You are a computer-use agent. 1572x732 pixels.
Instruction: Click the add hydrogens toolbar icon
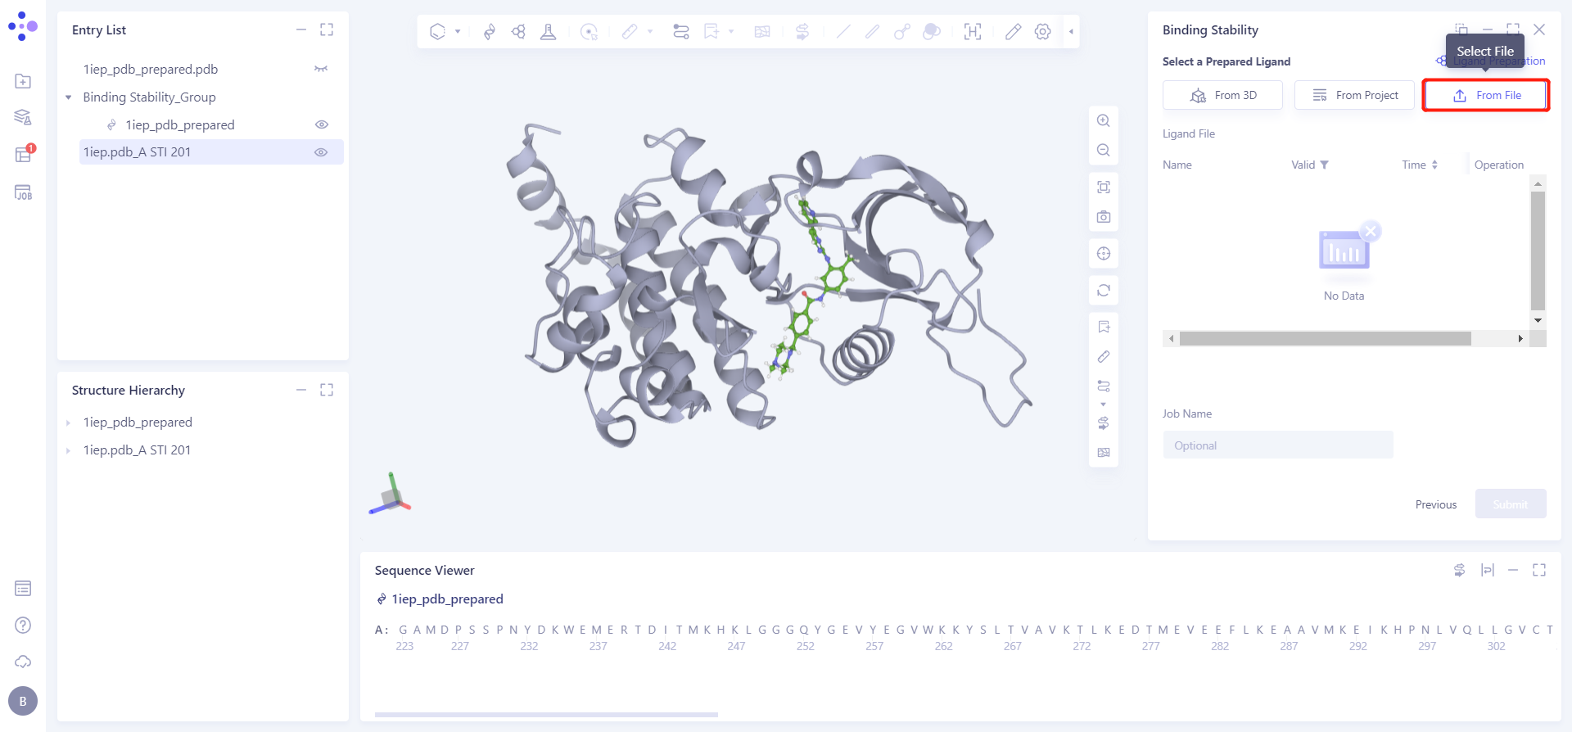[x=972, y=32]
